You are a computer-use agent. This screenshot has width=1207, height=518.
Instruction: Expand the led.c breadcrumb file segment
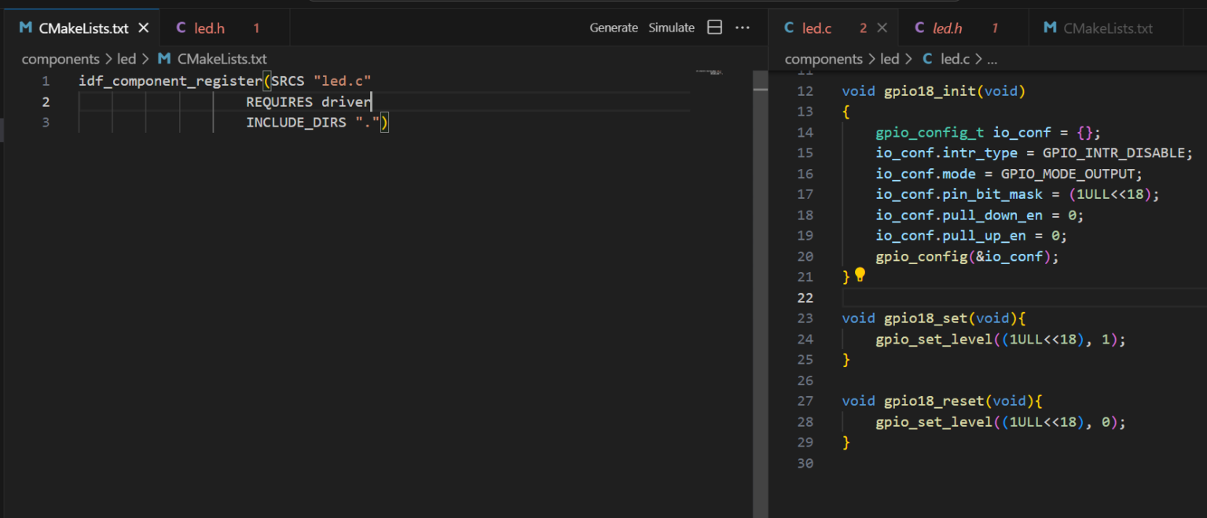pos(954,59)
